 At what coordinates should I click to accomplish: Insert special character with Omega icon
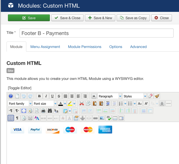pos(162,104)
